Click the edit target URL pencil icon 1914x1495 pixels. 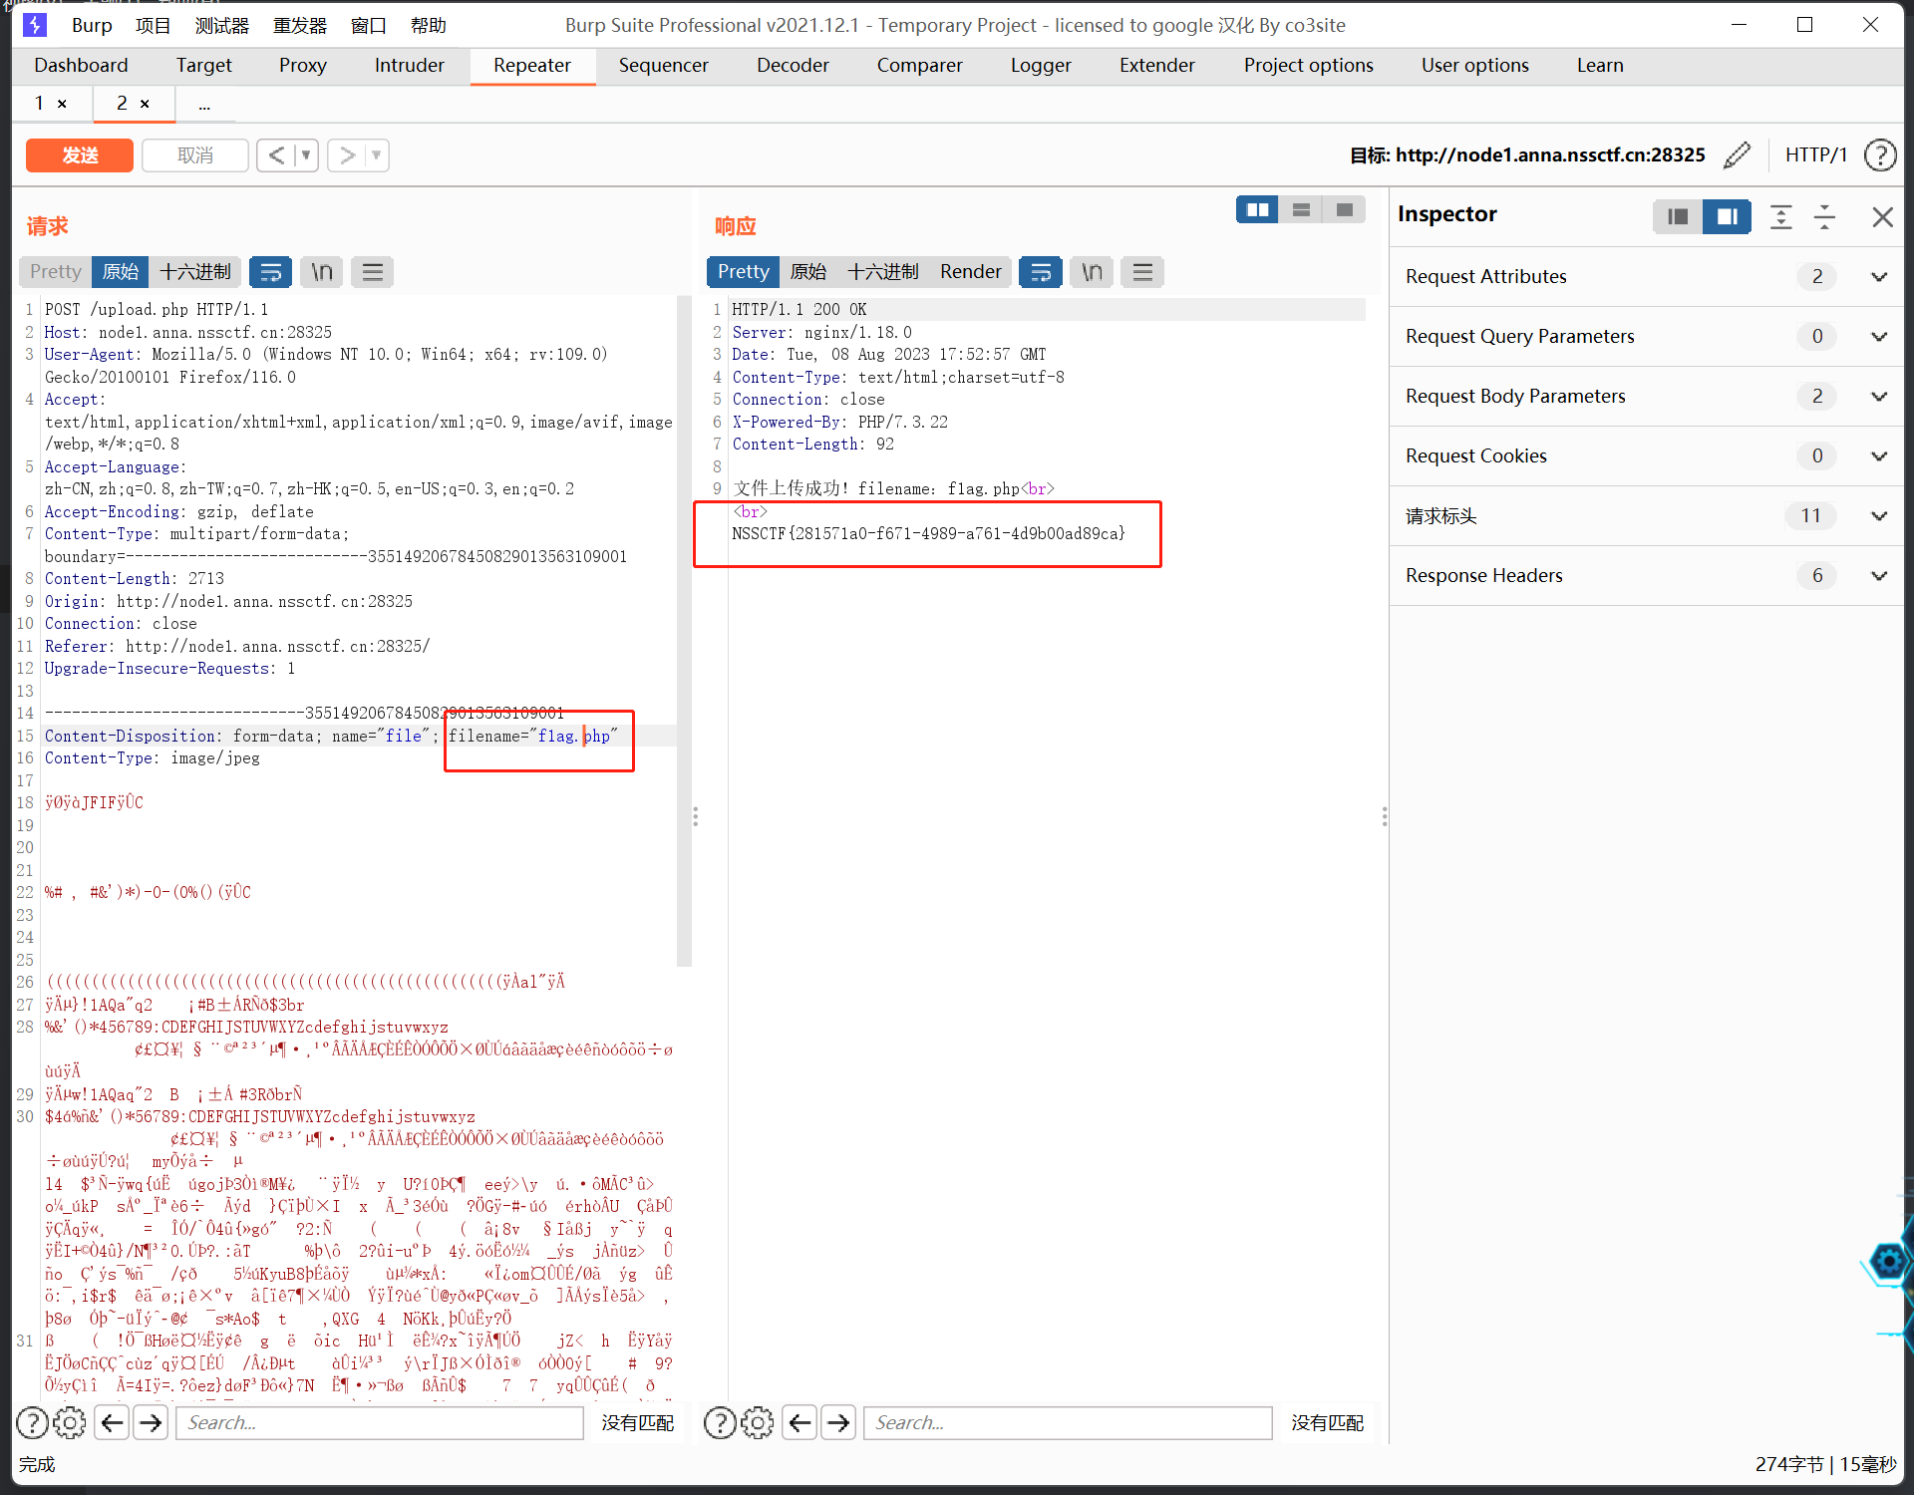pos(1744,152)
